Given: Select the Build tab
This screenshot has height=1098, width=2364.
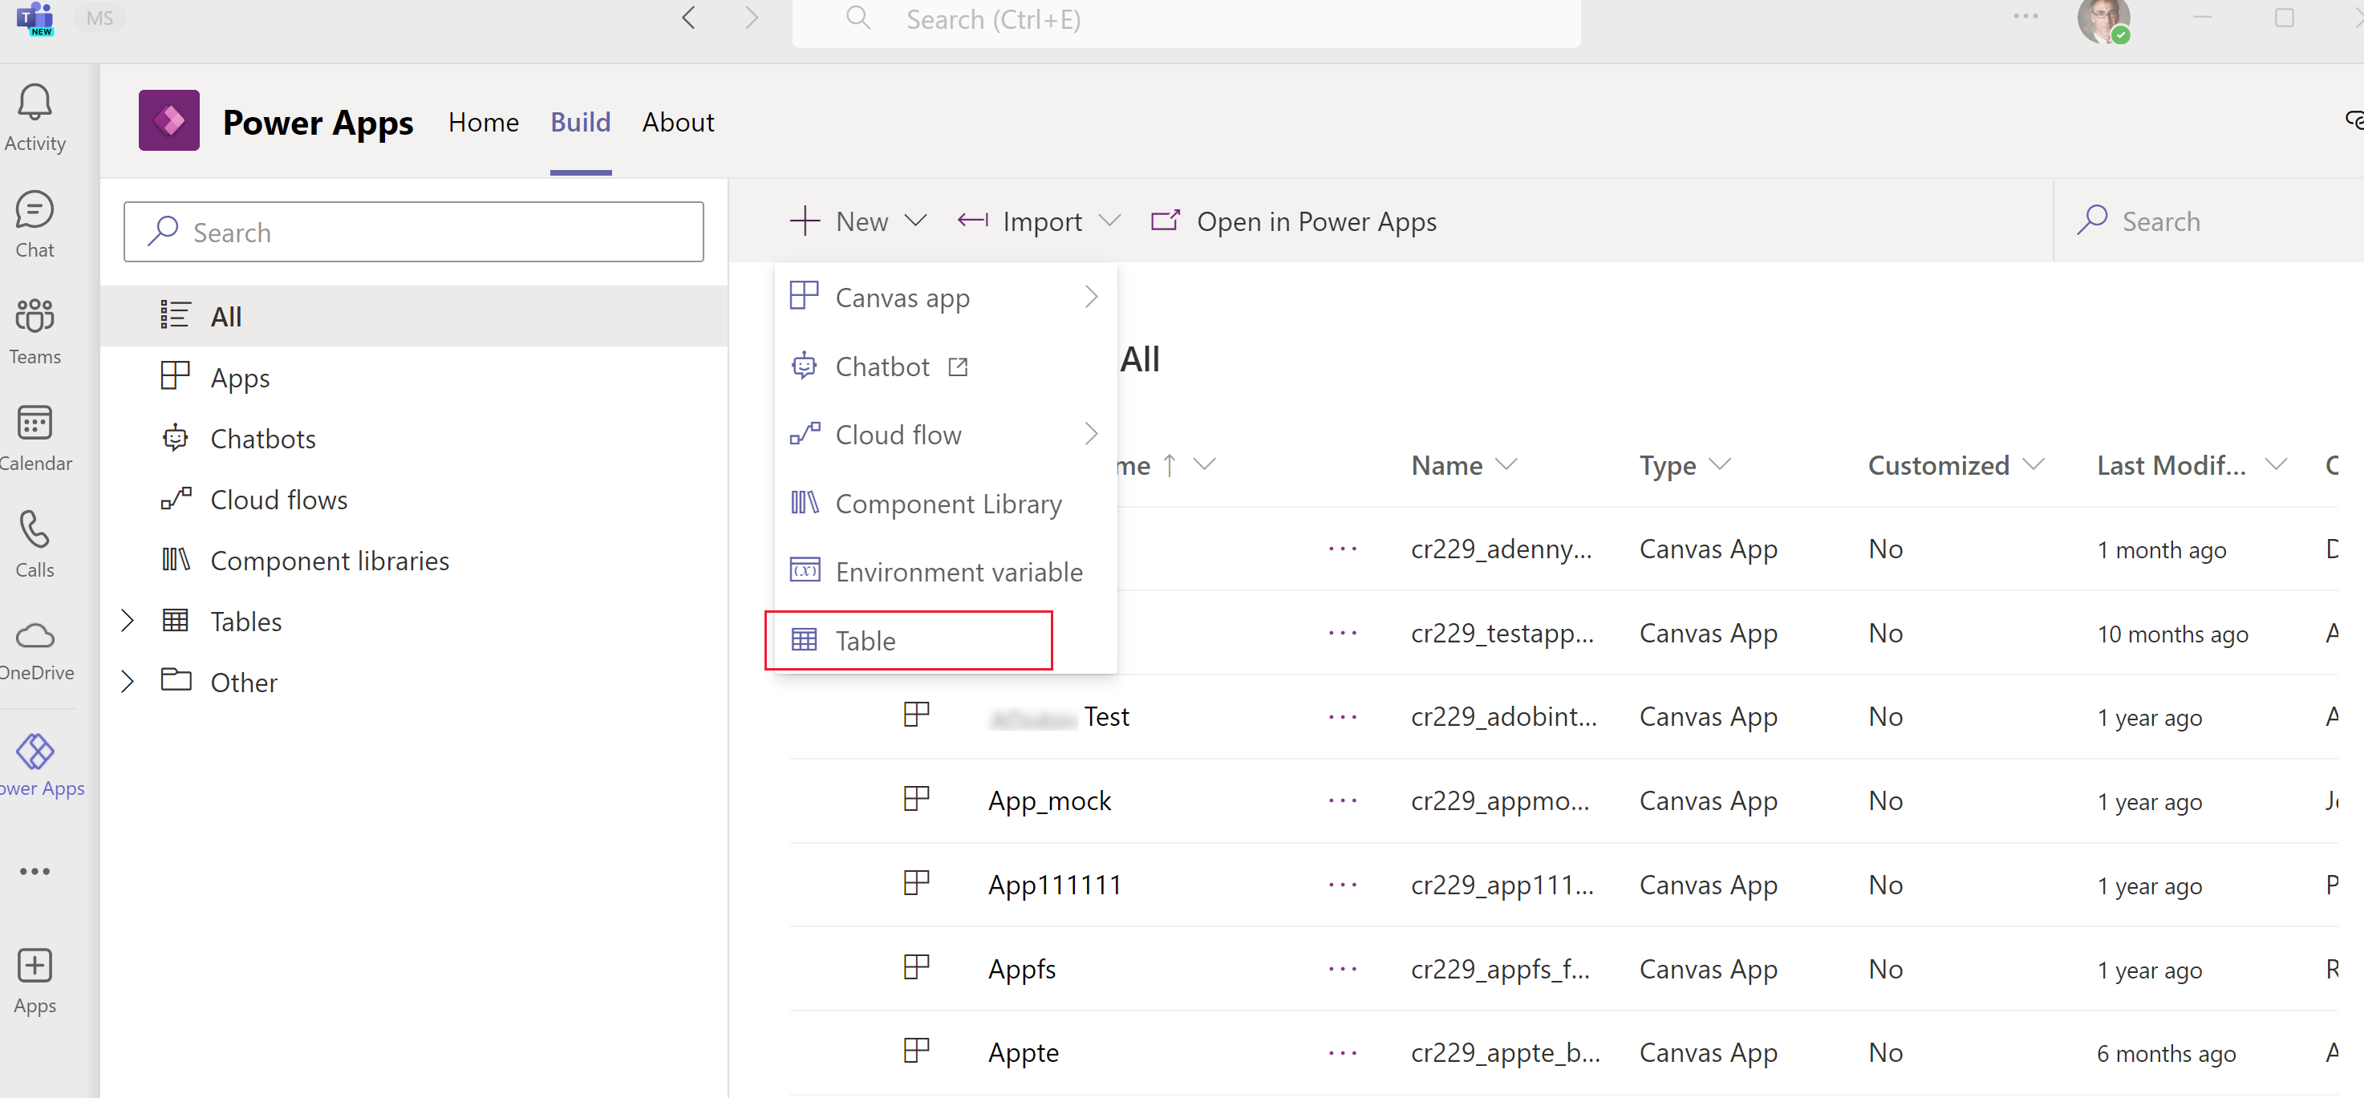Looking at the screenshot, I should [x=582, y=122].
